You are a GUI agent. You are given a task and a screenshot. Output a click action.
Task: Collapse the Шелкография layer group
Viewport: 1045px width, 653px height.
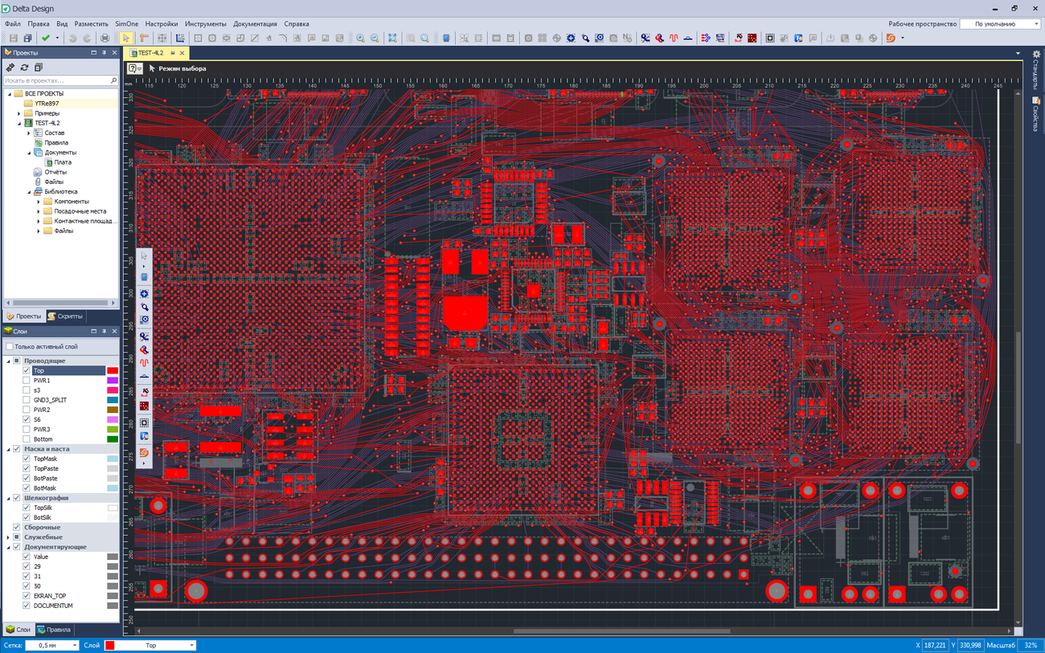(x=8, y=498)
